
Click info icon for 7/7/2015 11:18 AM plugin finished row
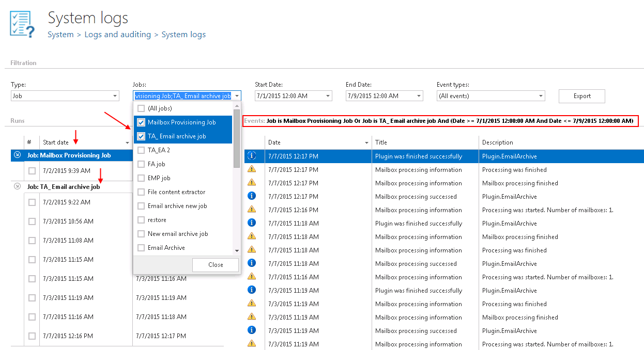click(x=252, y=223)
